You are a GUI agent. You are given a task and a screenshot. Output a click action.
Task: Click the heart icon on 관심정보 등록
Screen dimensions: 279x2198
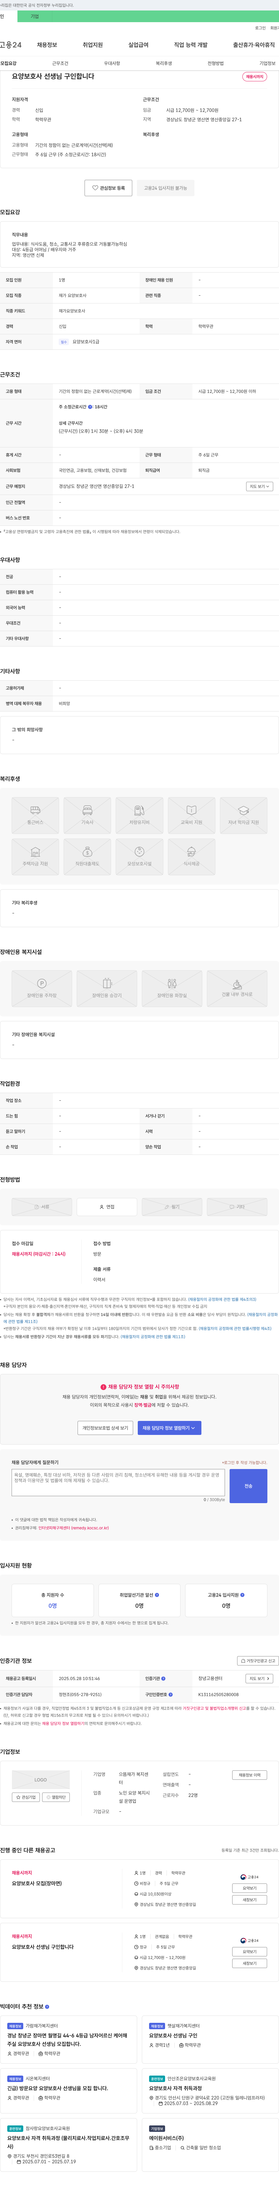95,188
